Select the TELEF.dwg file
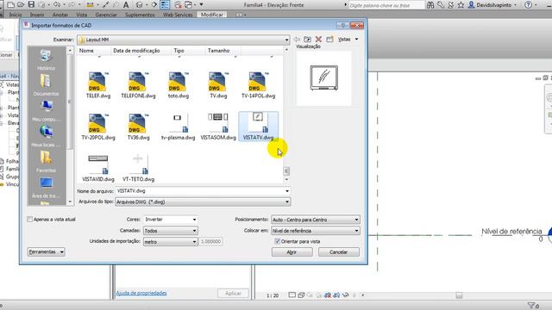 tap(97, 85)
